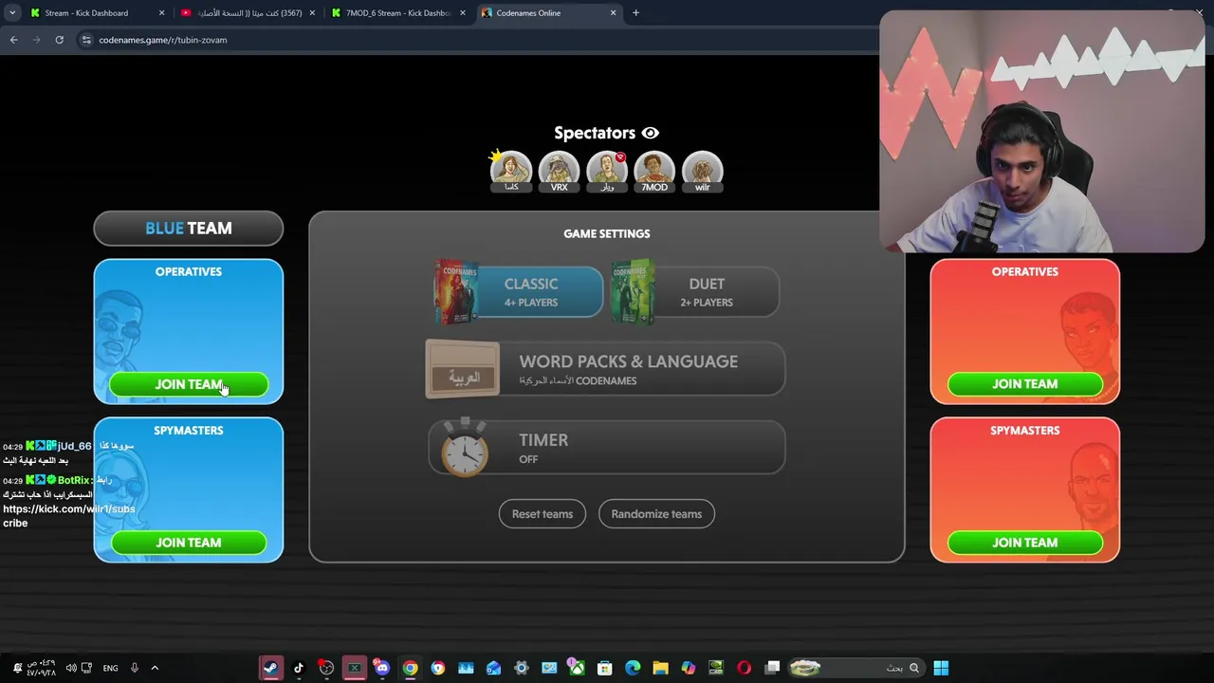The height and width of the screenshot is (683, 1214).
Task: Join the Red team Operatives
Action: [x=1025, y=384]
